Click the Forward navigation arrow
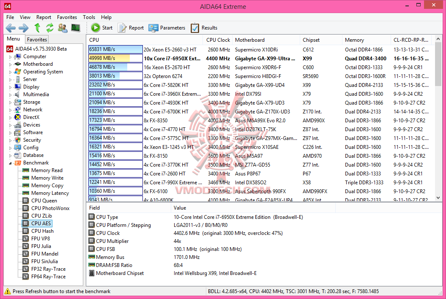The height and width of the screenshot is (299, 446). (x=24, y=28)
